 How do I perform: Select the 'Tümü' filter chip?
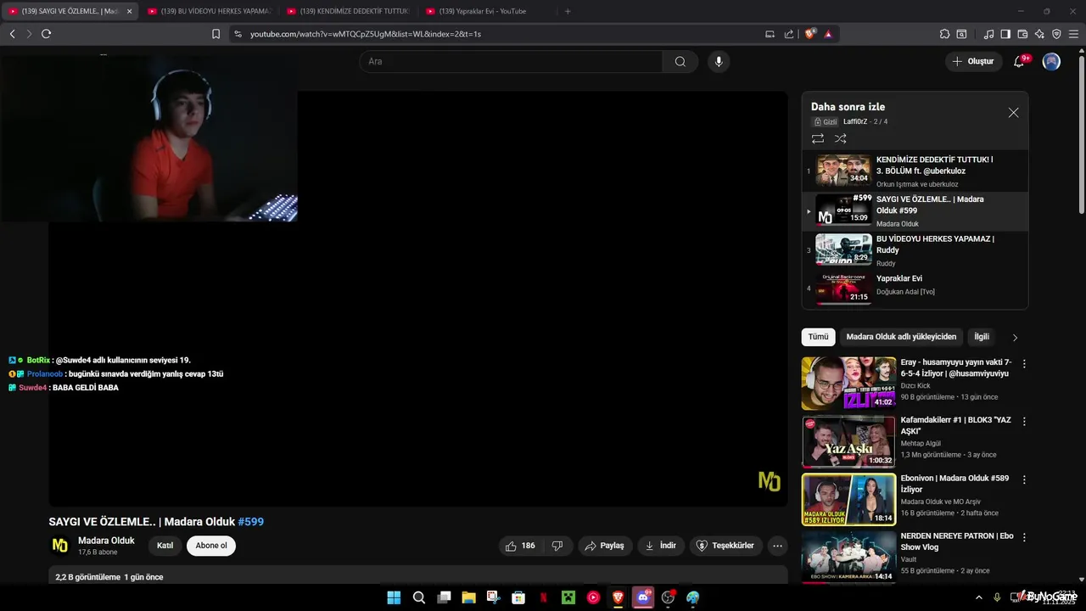coord(818,337)
